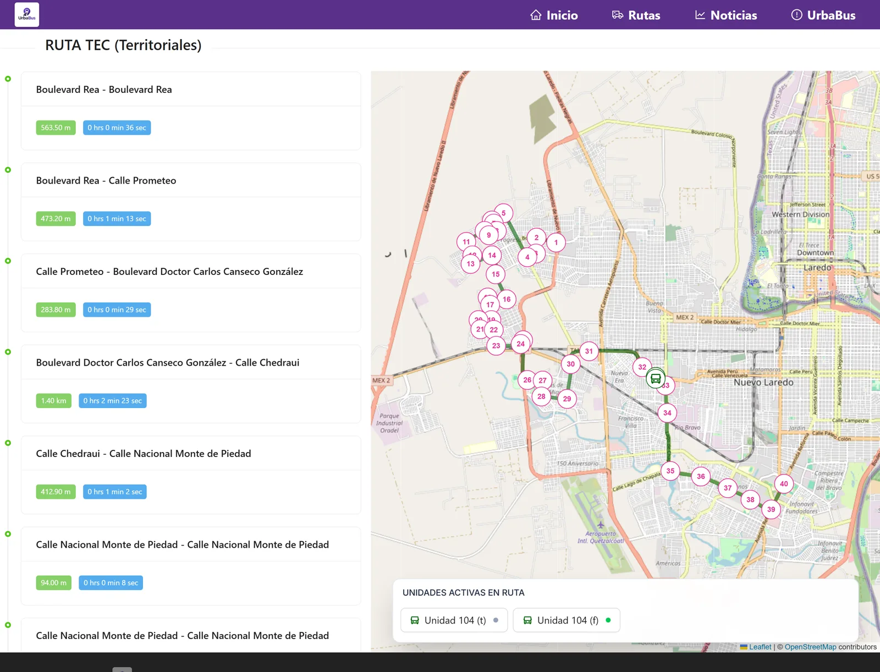Click stop marker 16 on map
Screen dimensions: 880x672
tap(507, 300)
